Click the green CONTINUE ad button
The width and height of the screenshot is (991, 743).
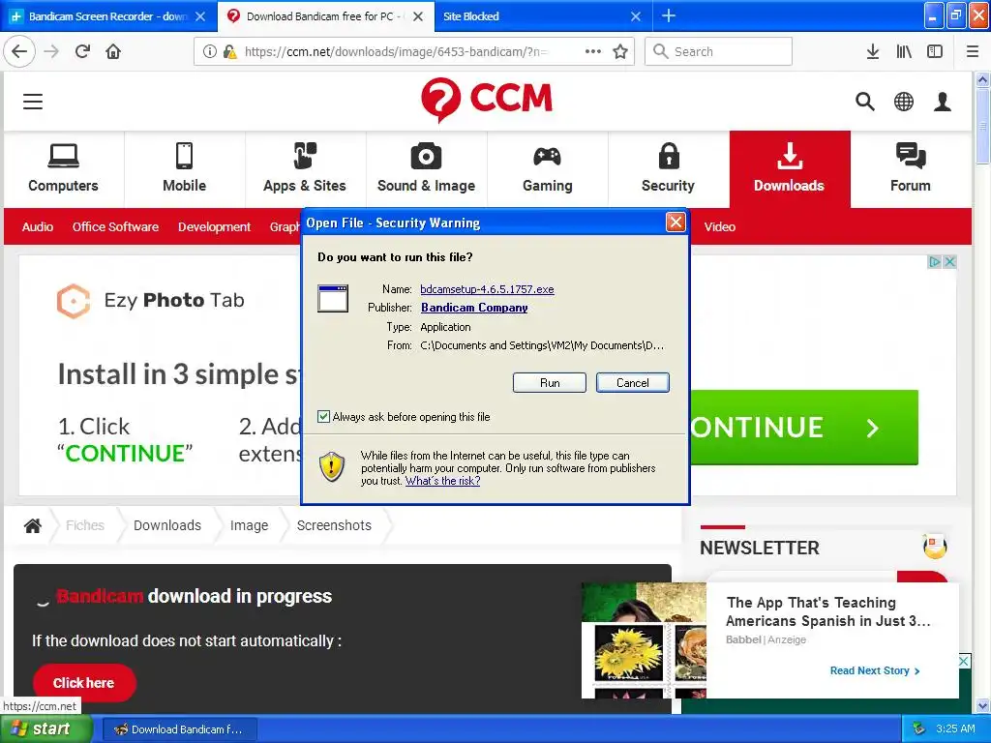pos(803,428)
